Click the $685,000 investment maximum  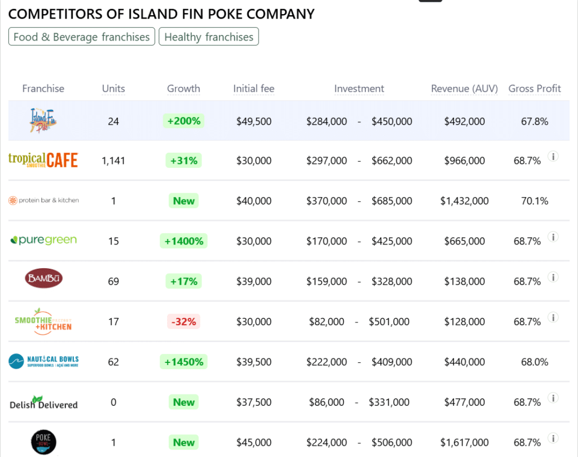click(x=392, y=201)
